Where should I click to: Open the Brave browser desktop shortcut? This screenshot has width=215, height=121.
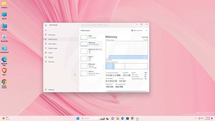point(4,72)
